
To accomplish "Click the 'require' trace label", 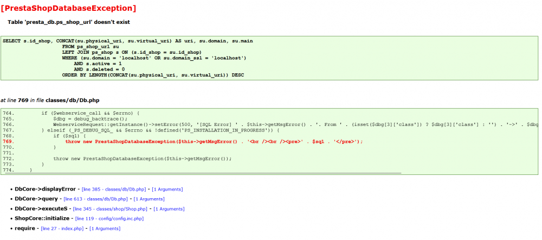I will click(24, 229).
